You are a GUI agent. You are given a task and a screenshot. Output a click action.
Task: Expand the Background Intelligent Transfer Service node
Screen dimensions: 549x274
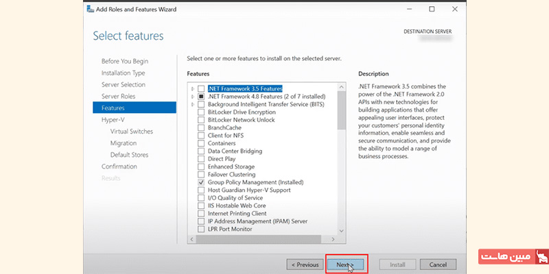pos(193,104)
